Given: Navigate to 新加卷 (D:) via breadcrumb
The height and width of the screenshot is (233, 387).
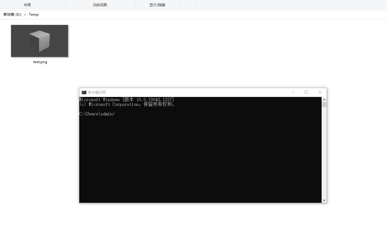Looking at the screenshot, I should (x=12, y=14).
